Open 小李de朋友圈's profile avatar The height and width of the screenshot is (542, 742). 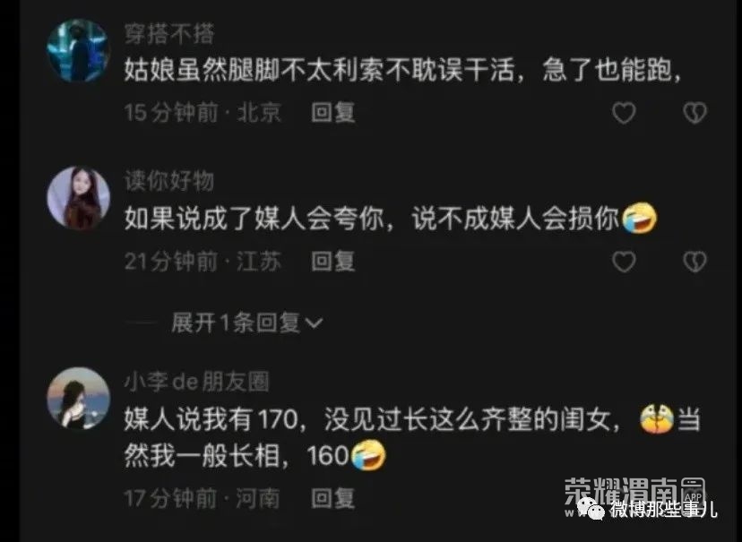point(79,399)
